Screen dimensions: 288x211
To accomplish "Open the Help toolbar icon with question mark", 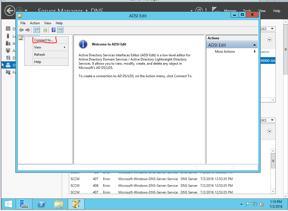I will (53, 30).
